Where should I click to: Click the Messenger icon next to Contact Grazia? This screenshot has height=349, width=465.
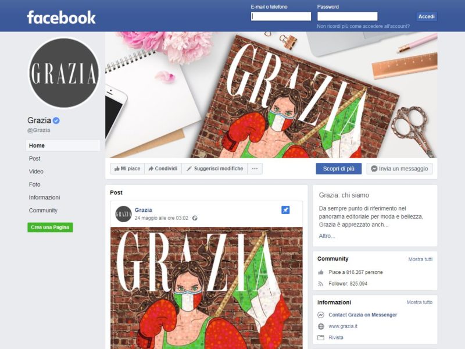[321, 315]
